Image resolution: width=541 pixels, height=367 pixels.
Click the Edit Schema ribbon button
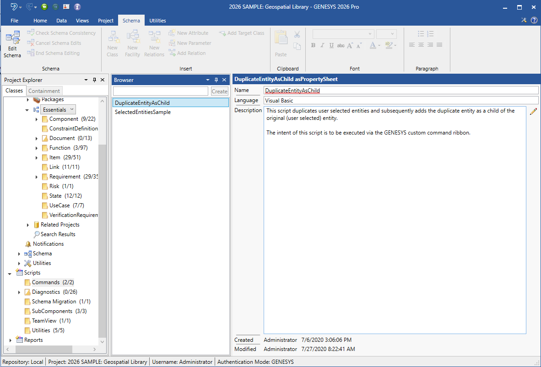pyautogui.click(x=12, y=45)
